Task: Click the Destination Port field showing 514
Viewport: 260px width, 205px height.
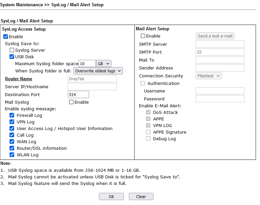Action: [79, 94]
